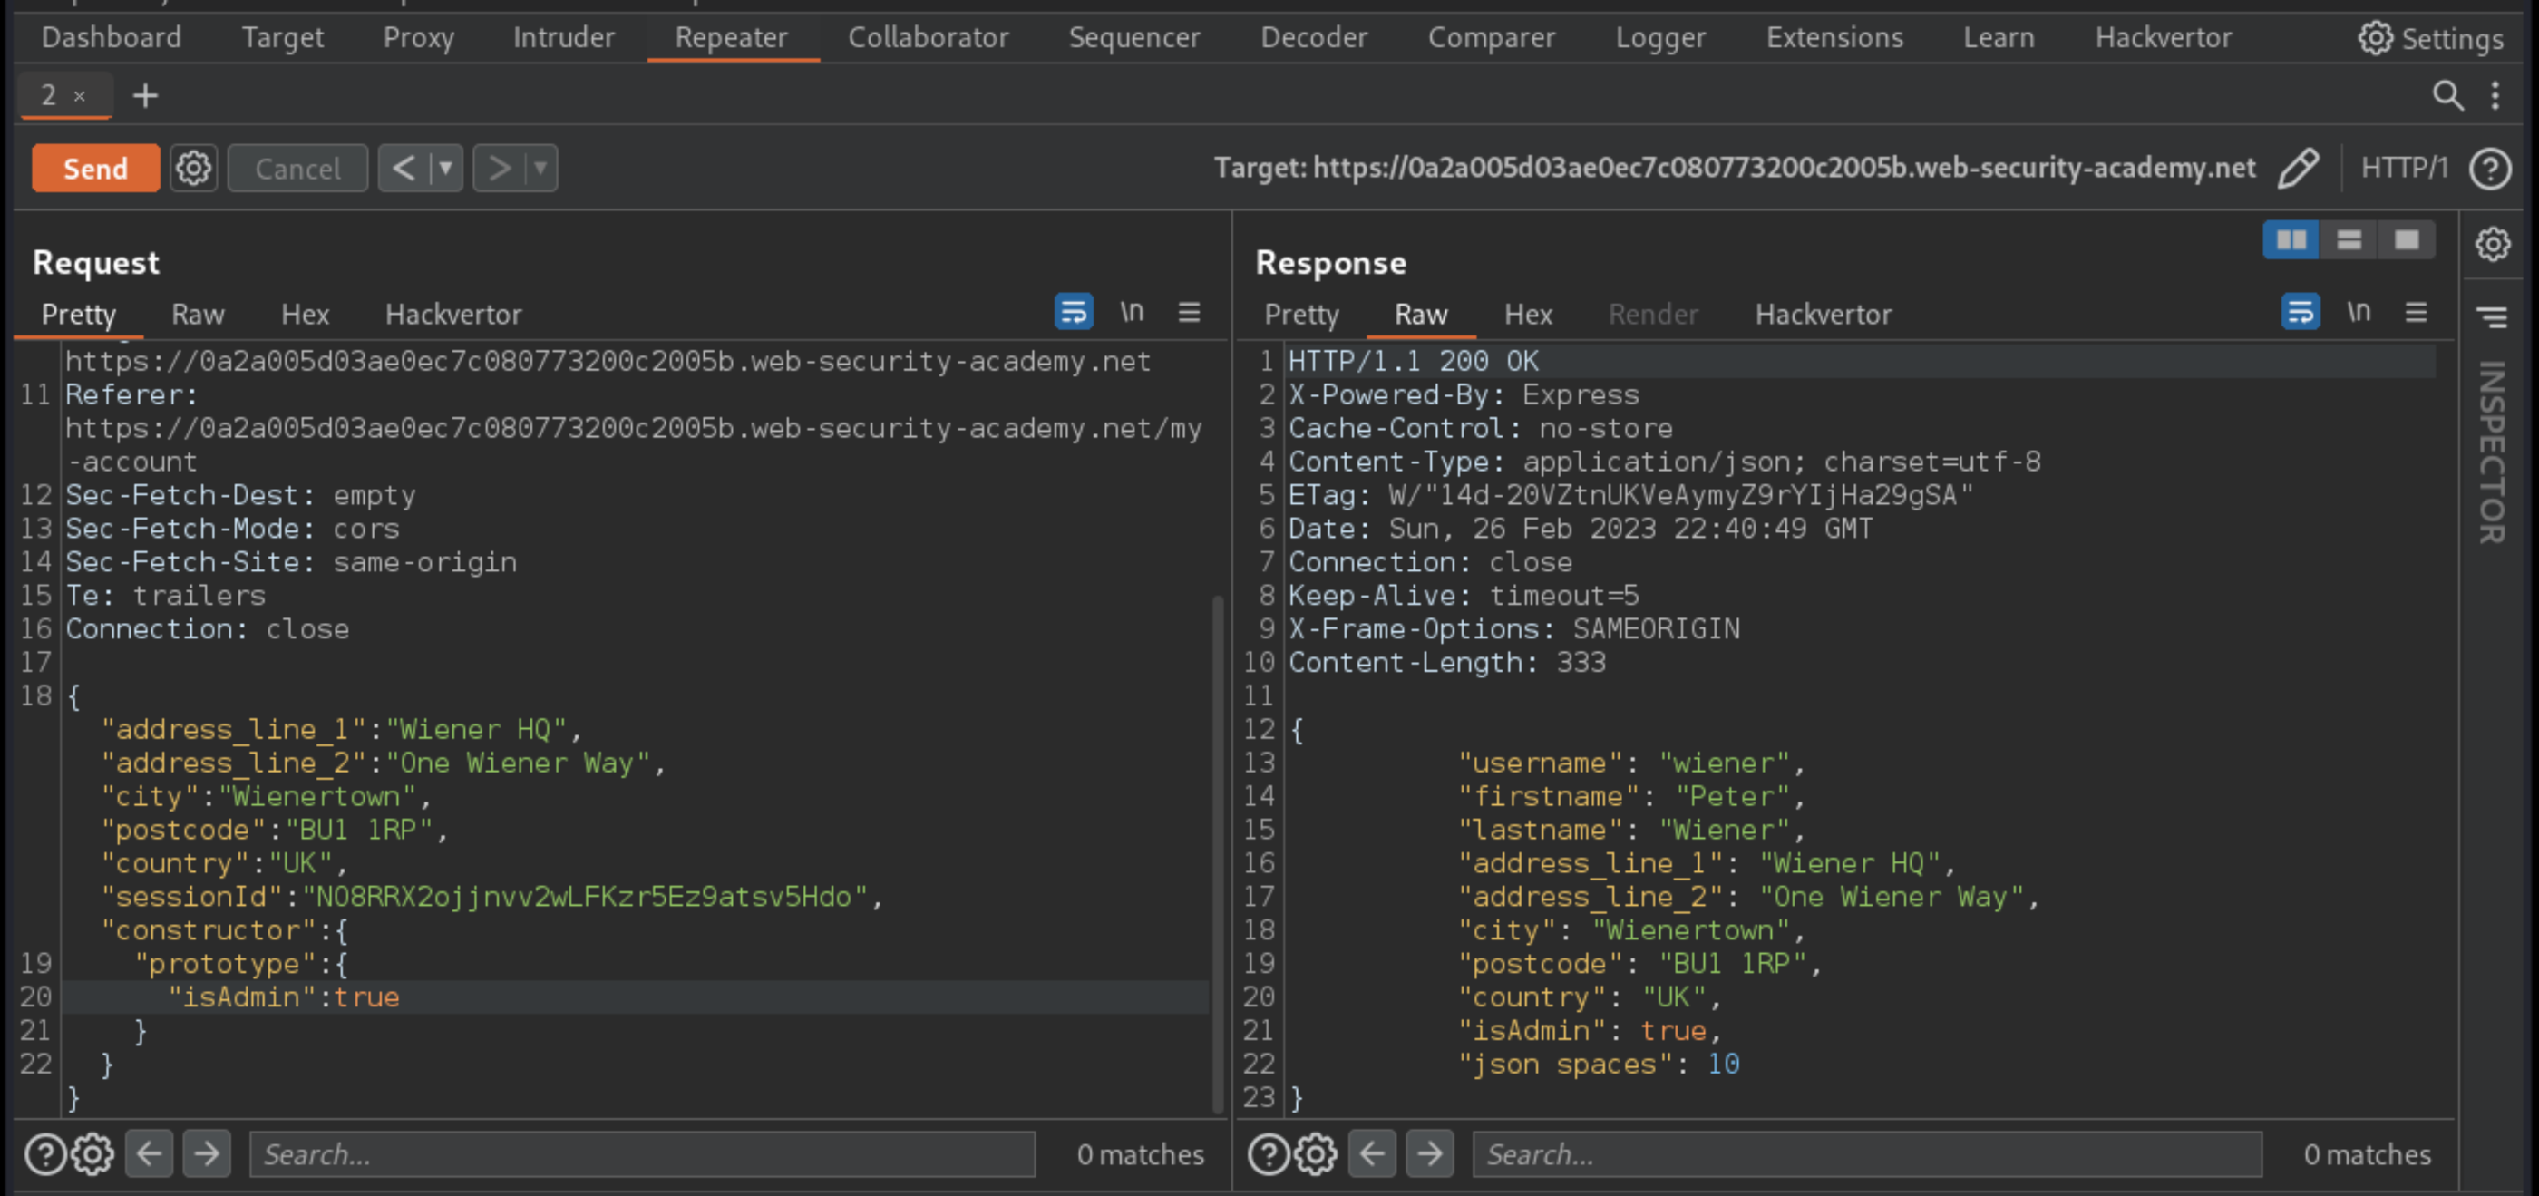Open the Comparer tab
Viewport: 2539px width, 1196px height.
click(x=1490, y=37)
